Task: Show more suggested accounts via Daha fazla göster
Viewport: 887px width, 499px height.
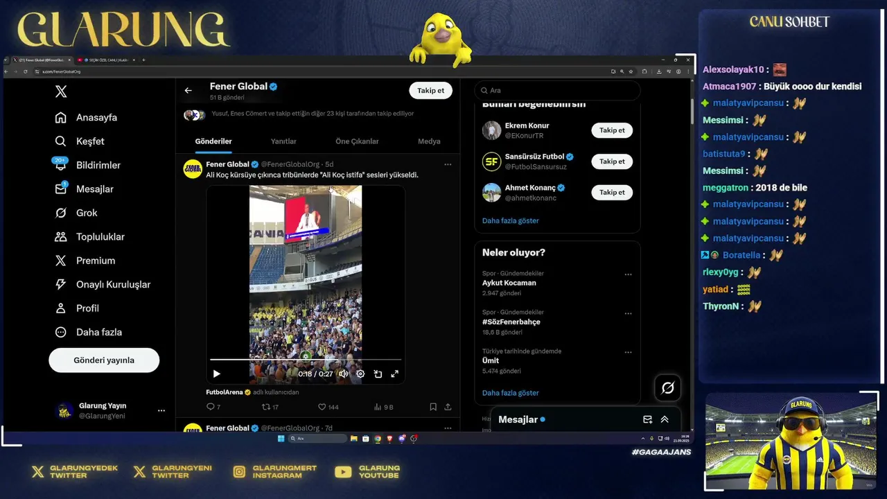Action: coord(510,220)
